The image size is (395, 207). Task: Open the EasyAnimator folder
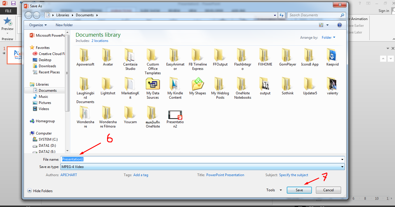(x=175, y=60)
